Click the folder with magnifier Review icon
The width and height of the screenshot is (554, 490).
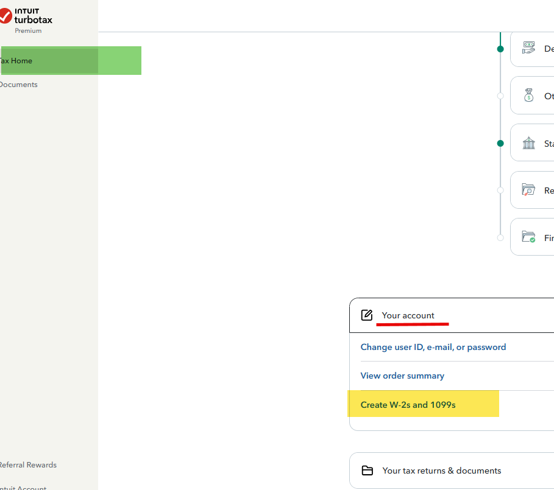[528, 190]
